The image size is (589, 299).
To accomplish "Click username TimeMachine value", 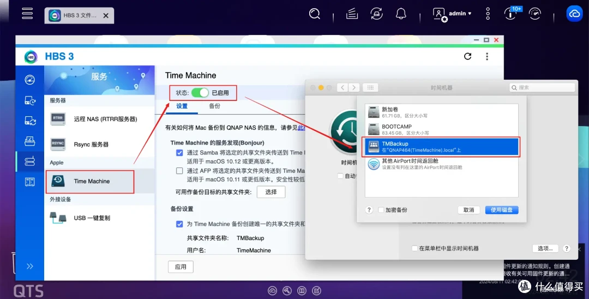I will point(254,250).
